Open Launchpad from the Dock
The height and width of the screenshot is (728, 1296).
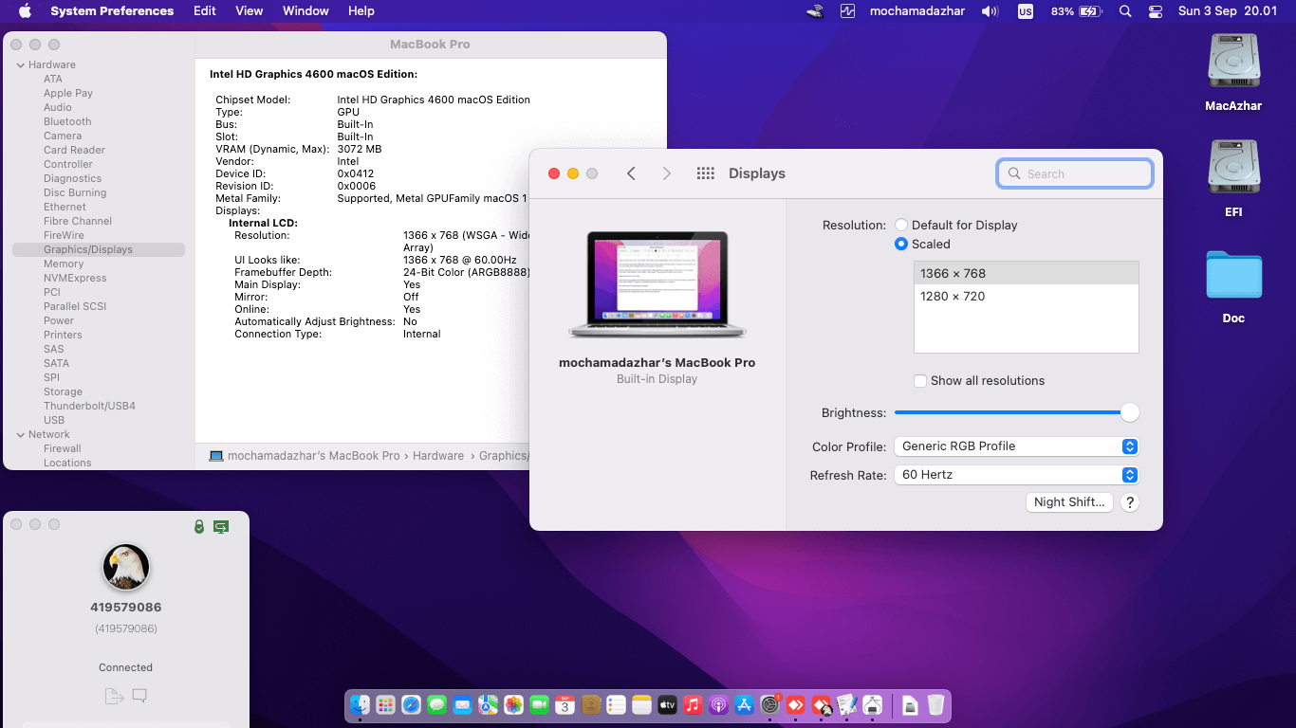coord(385,705)
